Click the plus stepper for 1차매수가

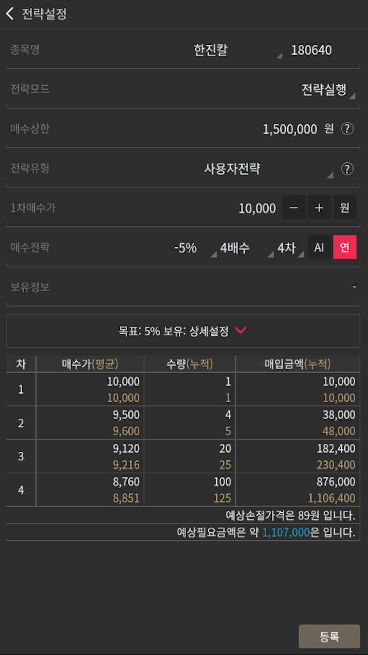pyautogui.click(x=319, y=207)
